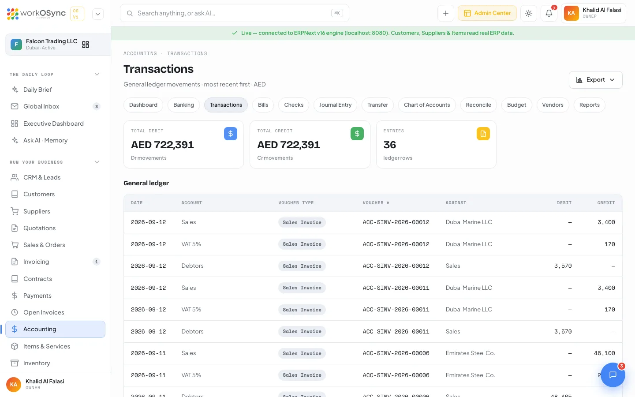
Task: Switch to the Bills tab
Action: [263, 105]
